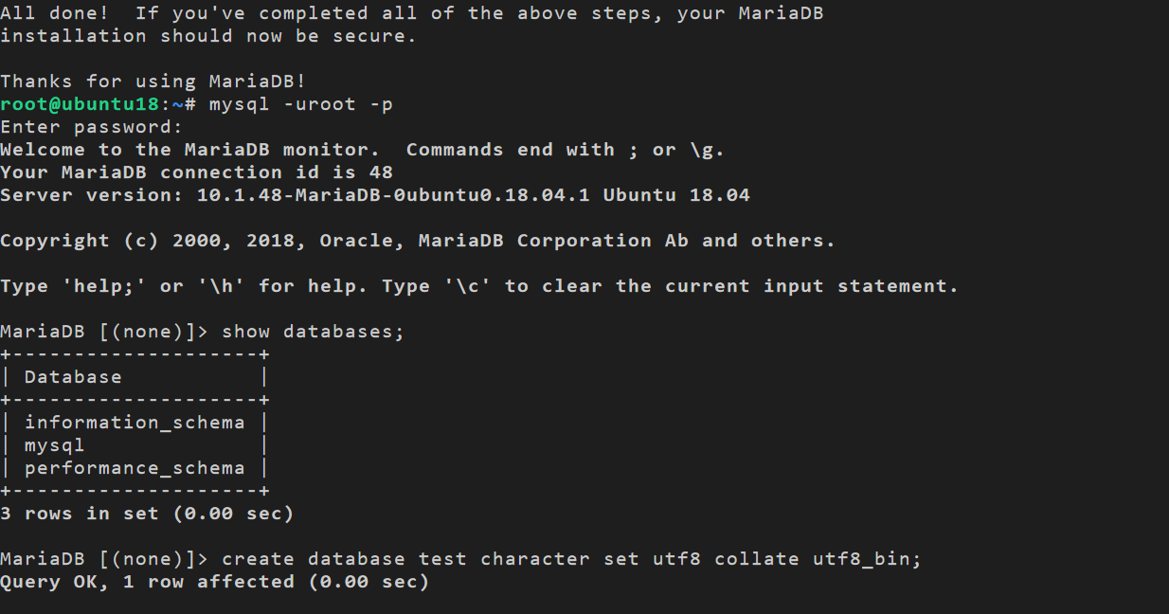This screenshot has width=1169, height=614.
Task: Click the performance_schema row
Action: pos(135,468)
